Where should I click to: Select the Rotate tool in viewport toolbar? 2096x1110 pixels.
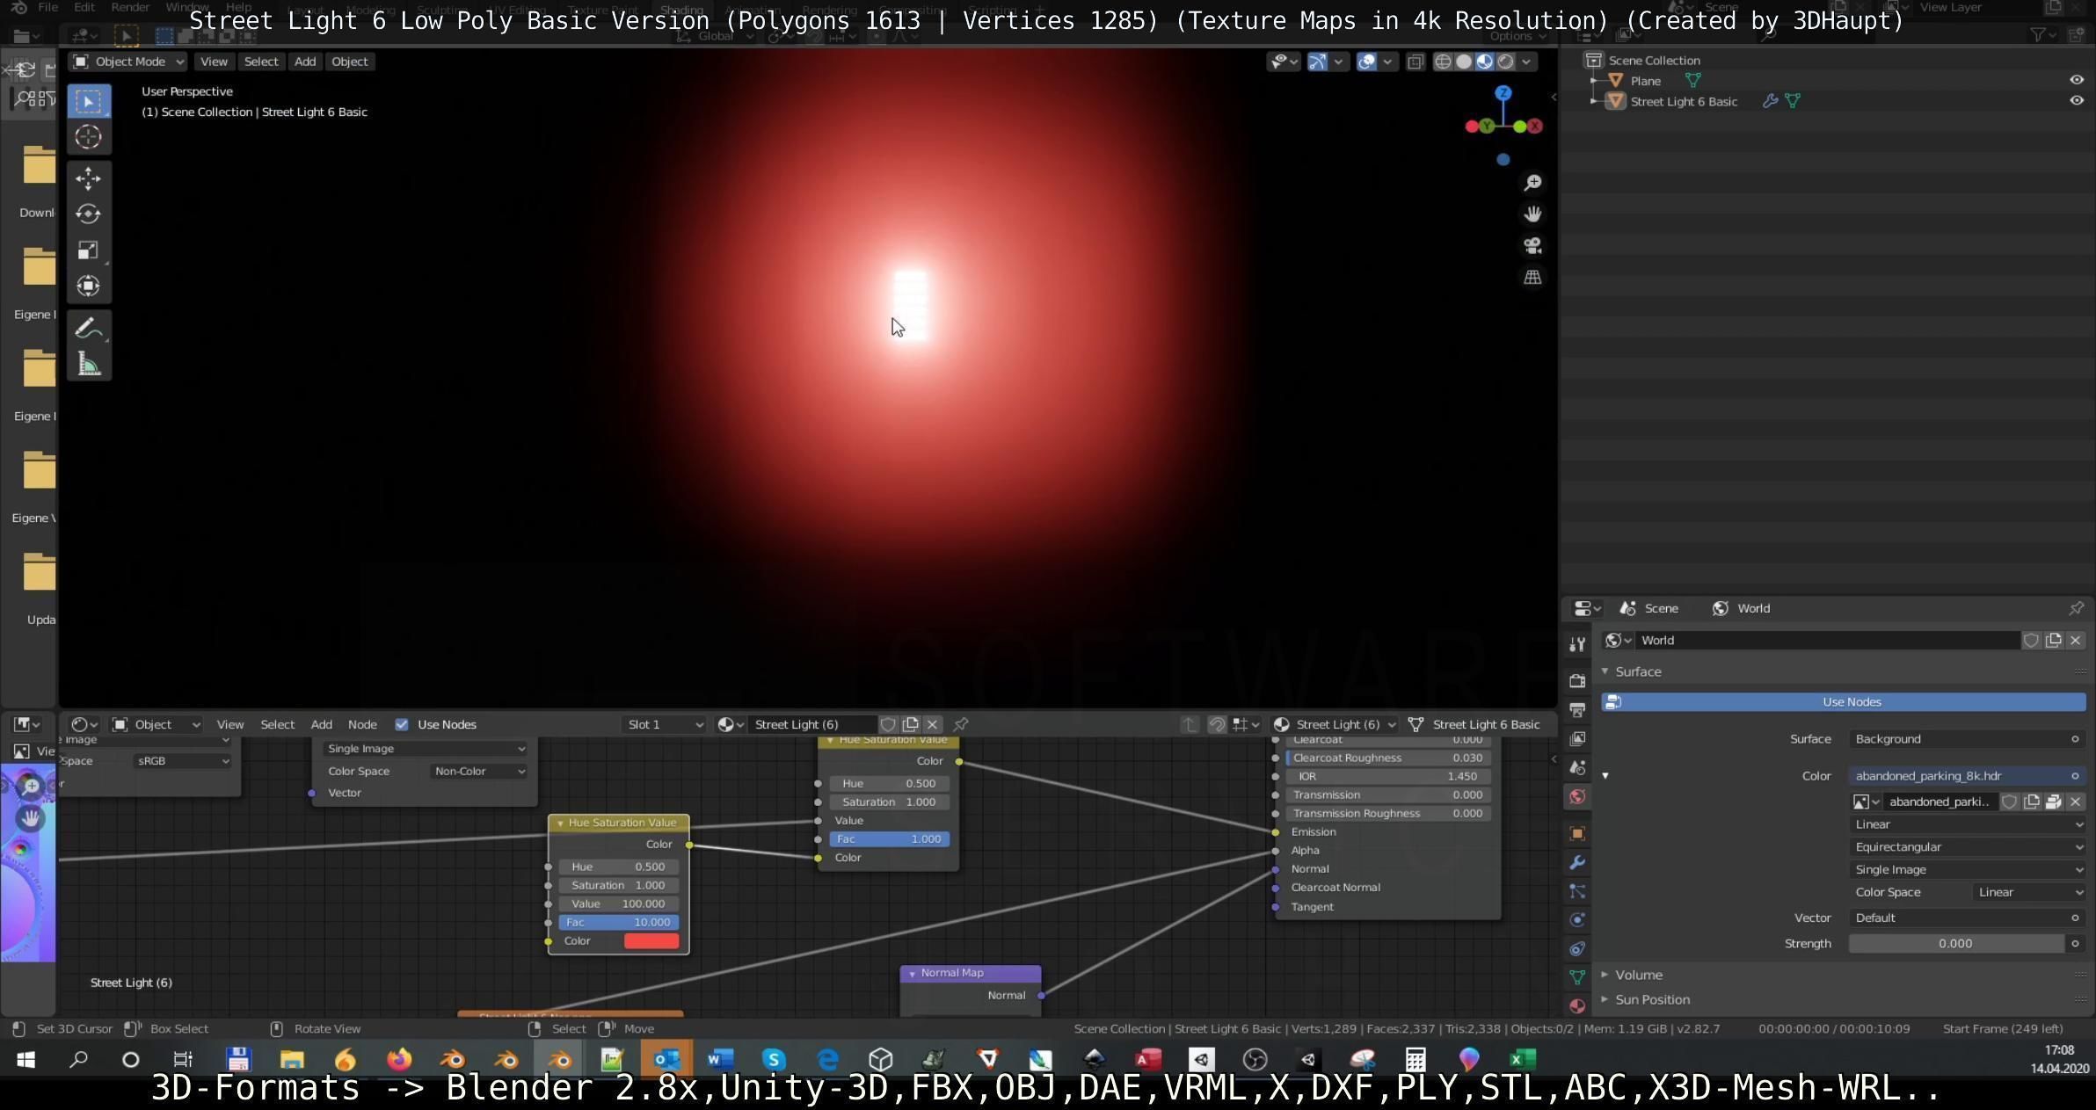pos(88,214)
